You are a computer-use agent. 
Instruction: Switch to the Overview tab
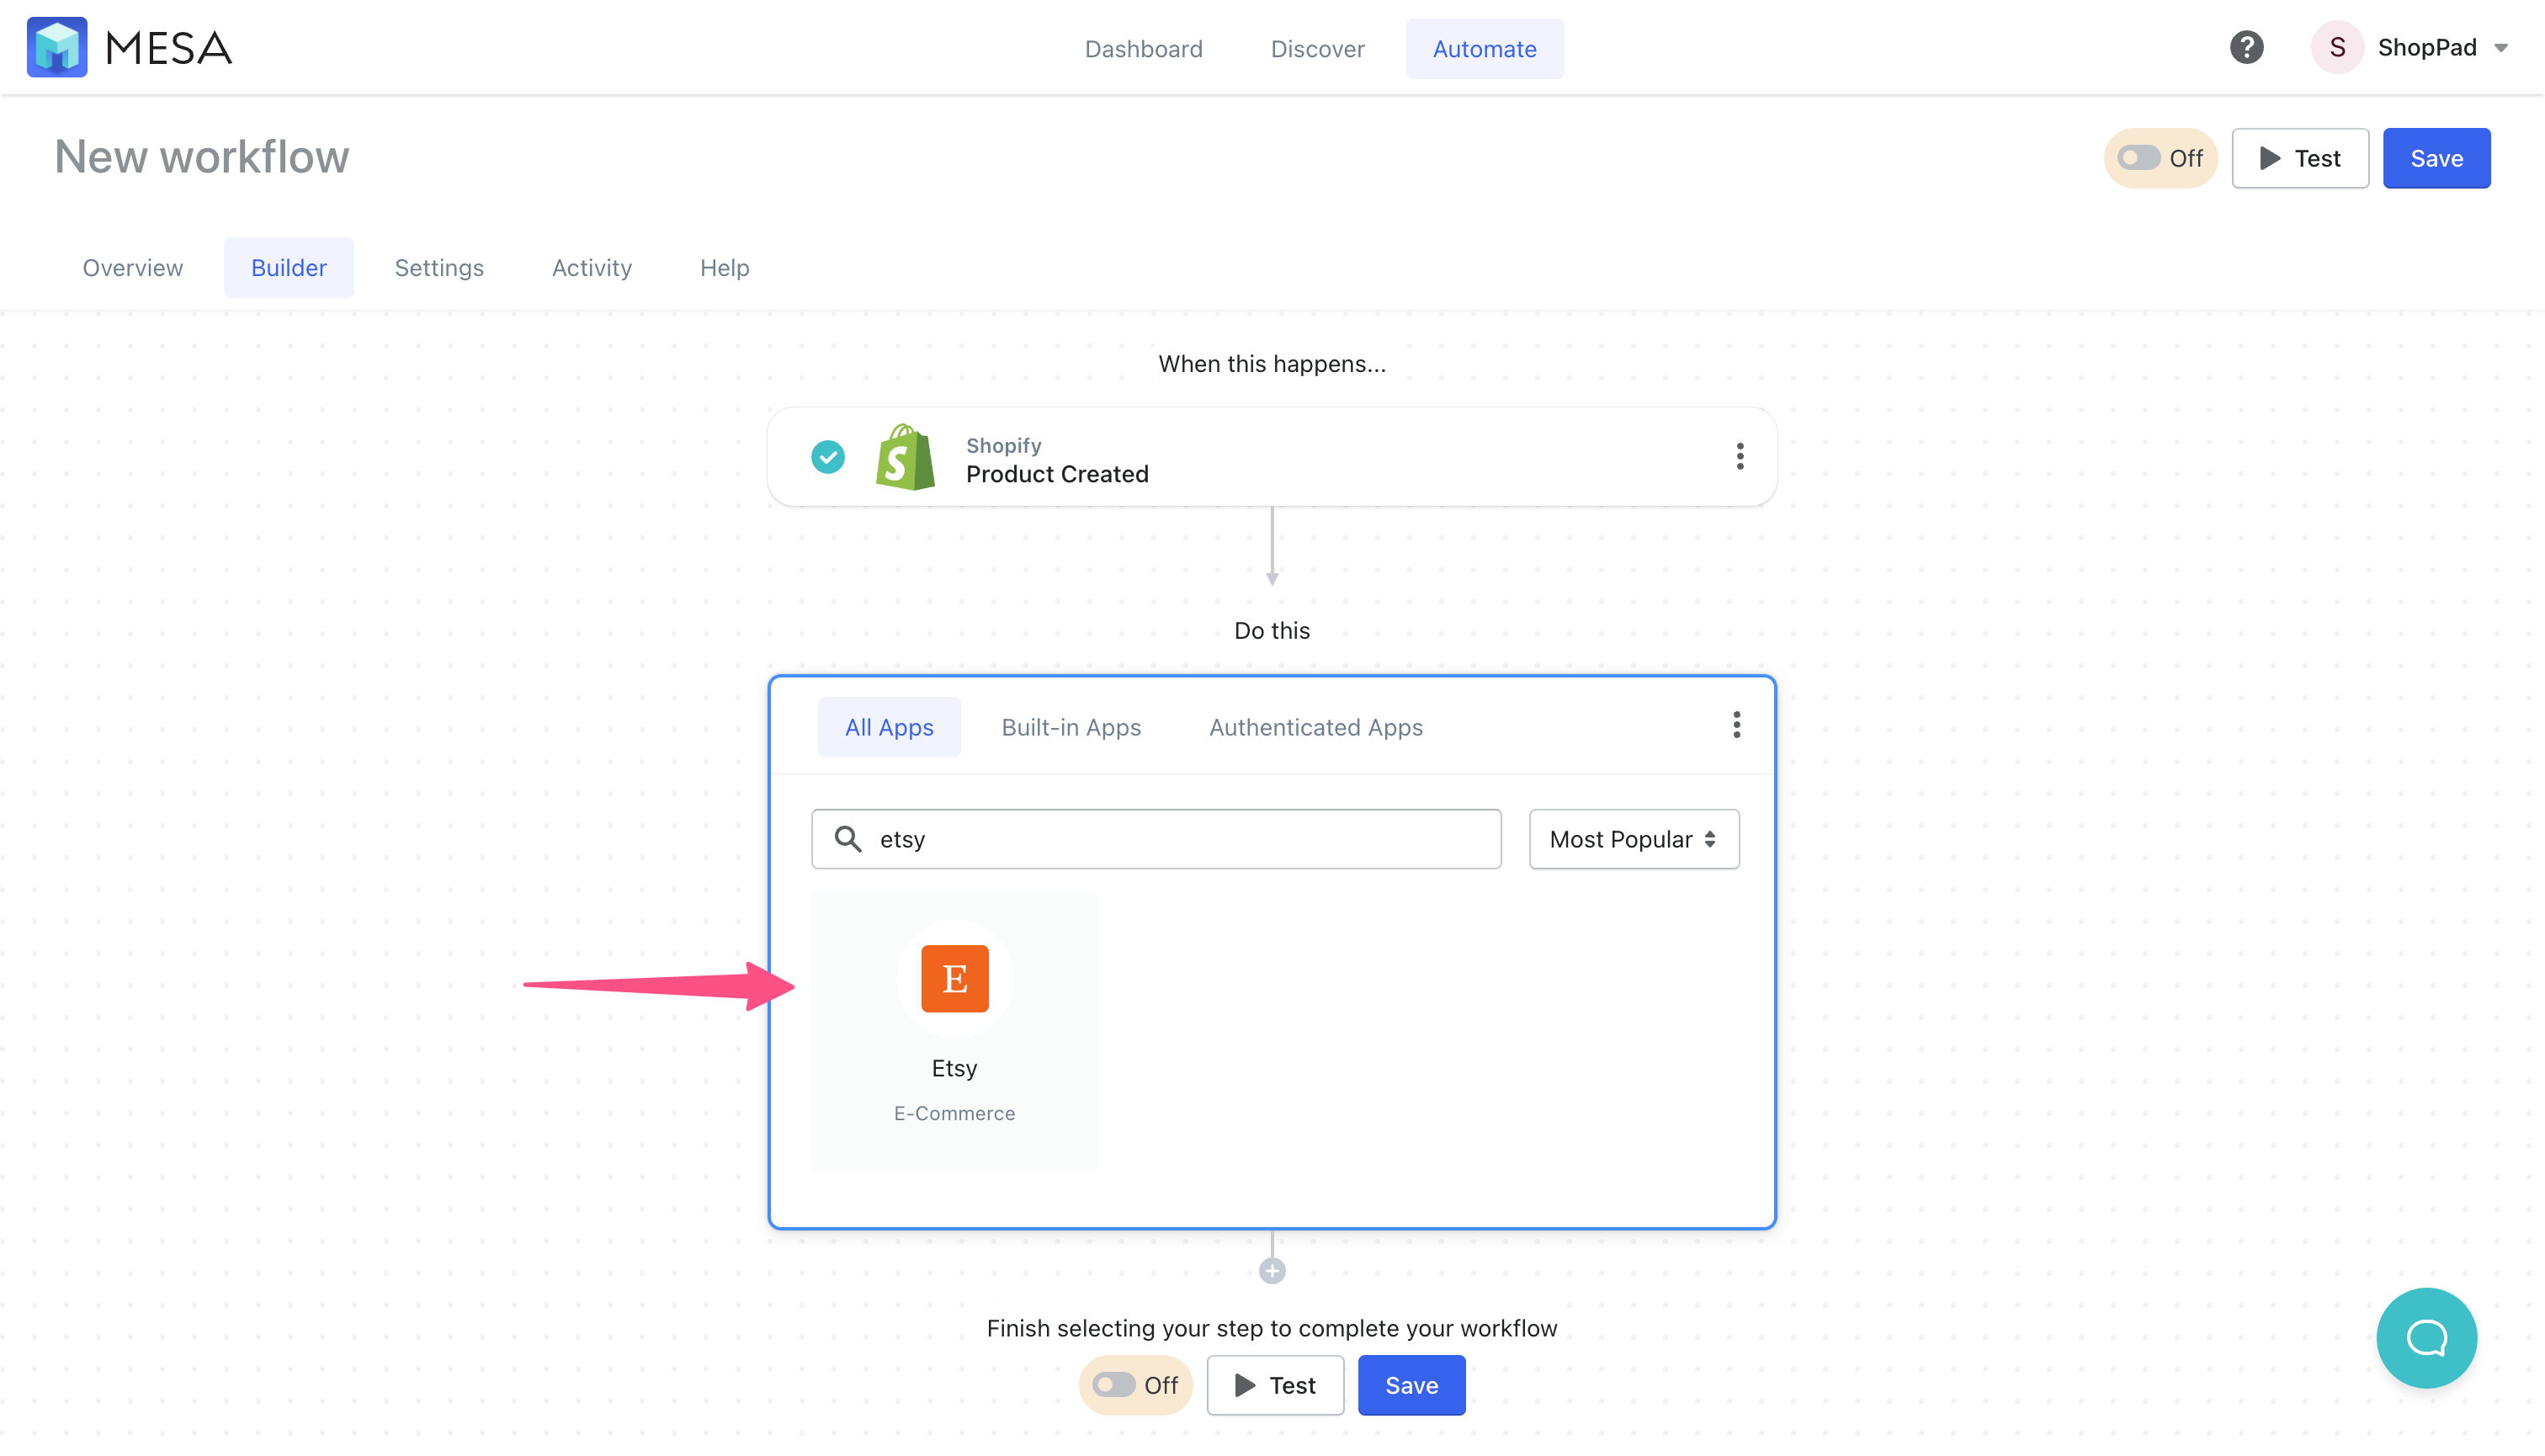(133, 267)
